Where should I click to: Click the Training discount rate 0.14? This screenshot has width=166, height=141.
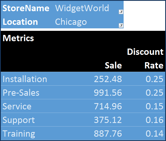(154, 134)
